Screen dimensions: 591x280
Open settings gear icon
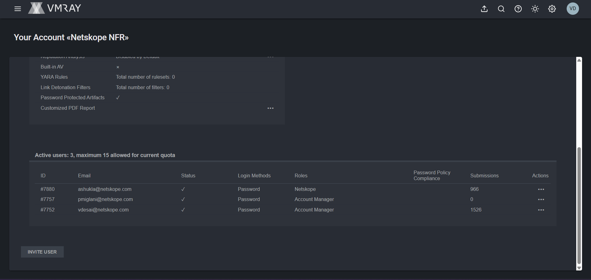click(552, 9)
